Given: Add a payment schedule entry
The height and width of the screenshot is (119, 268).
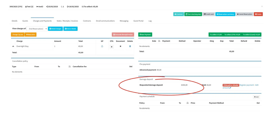Looking at the screenshot, I should [256, 97].
